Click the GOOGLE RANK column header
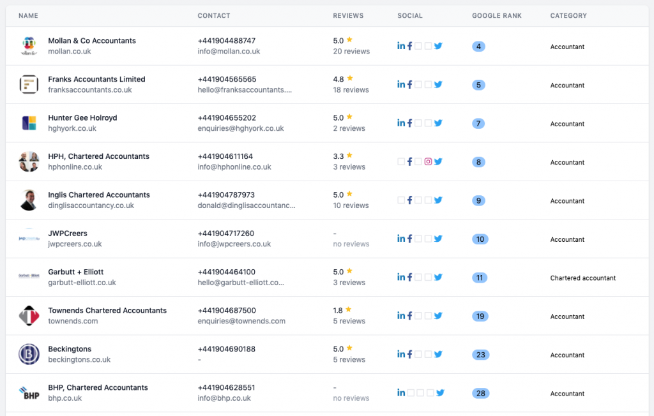The height and width of the screenshot is (416, 654). (497, 15)
